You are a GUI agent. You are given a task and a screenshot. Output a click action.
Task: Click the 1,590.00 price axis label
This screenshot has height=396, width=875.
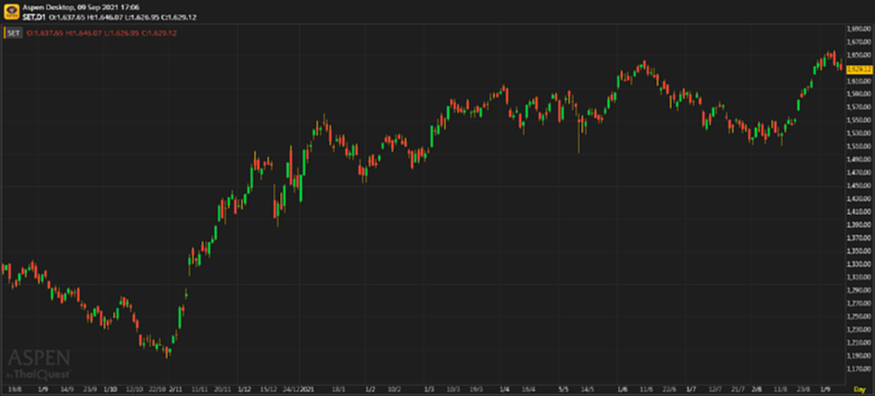[x=860, y=94]
